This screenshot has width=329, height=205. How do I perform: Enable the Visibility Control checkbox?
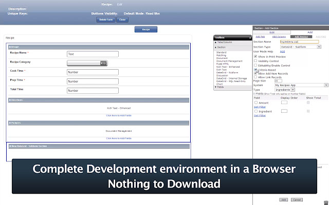255,61
